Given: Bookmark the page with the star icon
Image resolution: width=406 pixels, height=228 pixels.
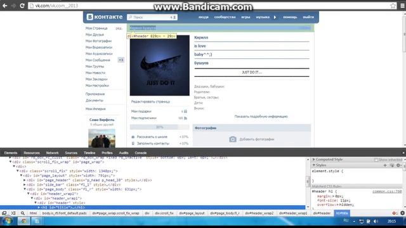Looking at the screenshot, I should tap(393, 6).
